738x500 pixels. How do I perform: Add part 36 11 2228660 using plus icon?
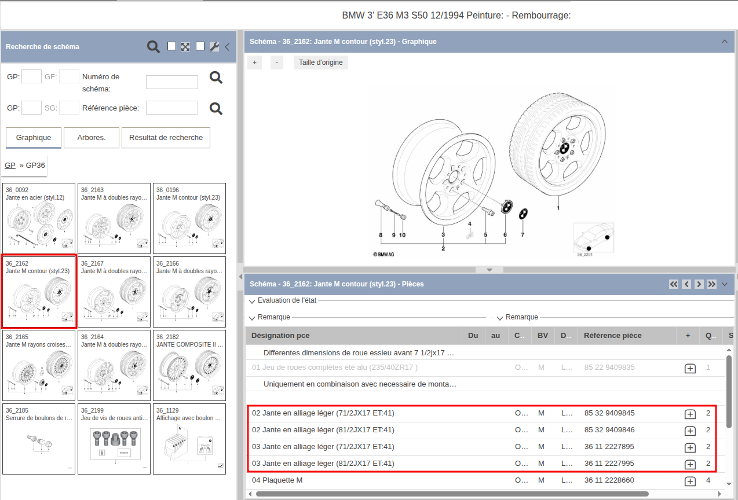(x=690, y=481)
